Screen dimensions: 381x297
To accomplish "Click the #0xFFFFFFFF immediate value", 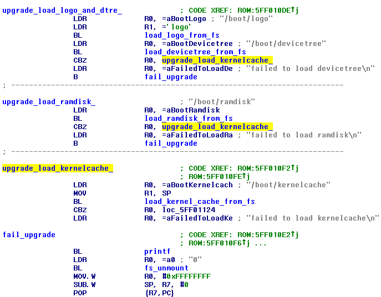I will pos(186,276).
